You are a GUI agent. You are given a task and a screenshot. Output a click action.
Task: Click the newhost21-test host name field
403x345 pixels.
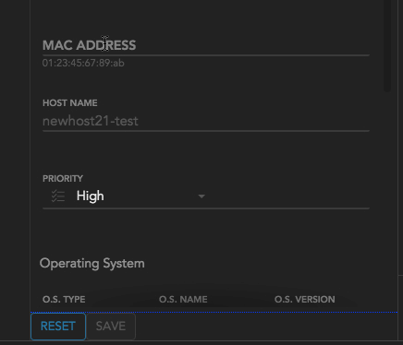click(x=206, y=121)
